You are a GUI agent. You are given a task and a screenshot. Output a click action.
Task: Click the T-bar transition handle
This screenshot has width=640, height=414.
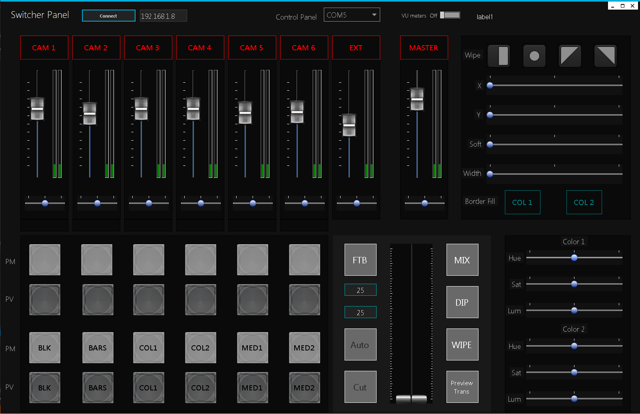click(411, 399)
